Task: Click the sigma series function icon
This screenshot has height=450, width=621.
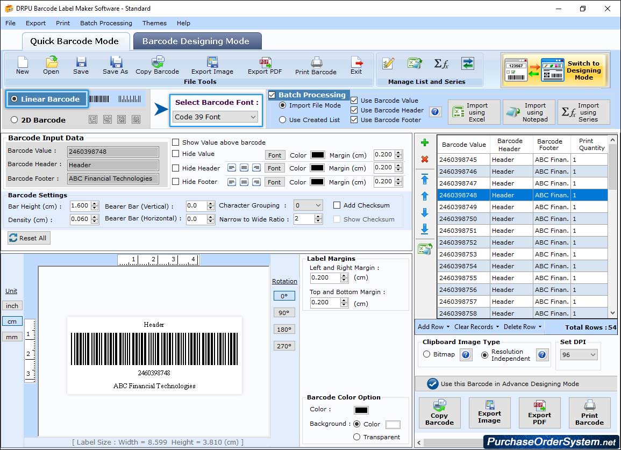Action: click(x=441, y=64)
